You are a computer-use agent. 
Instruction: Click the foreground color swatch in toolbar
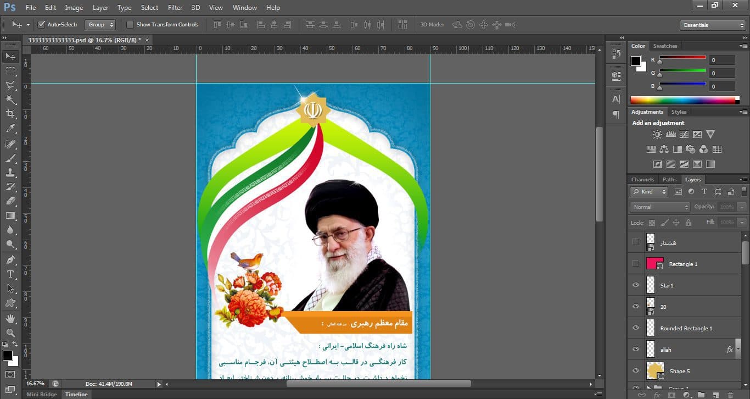[x=7, y=356]
